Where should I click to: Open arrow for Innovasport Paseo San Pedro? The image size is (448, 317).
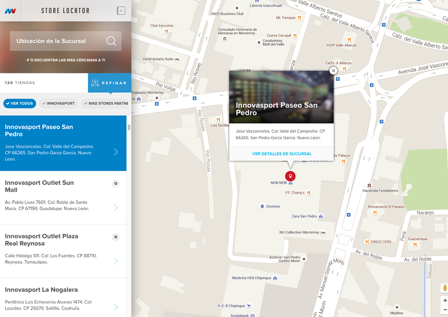coord(116,152)
